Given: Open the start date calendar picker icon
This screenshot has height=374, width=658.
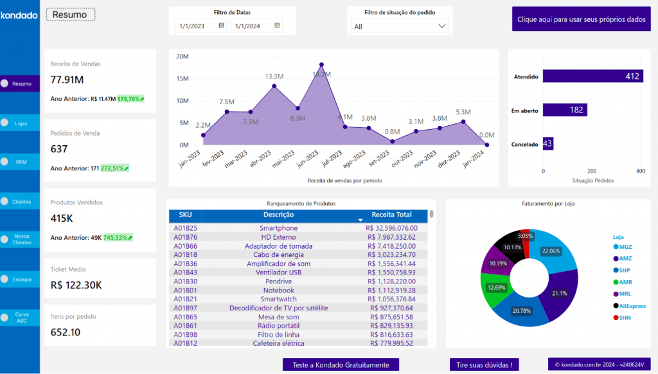Looking at the screenshot, I should tap(221, 26).
